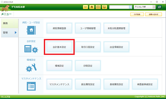Minimize the anirece cloud window
The height and width of the screenshot is (99, 166).
[151, 2]
